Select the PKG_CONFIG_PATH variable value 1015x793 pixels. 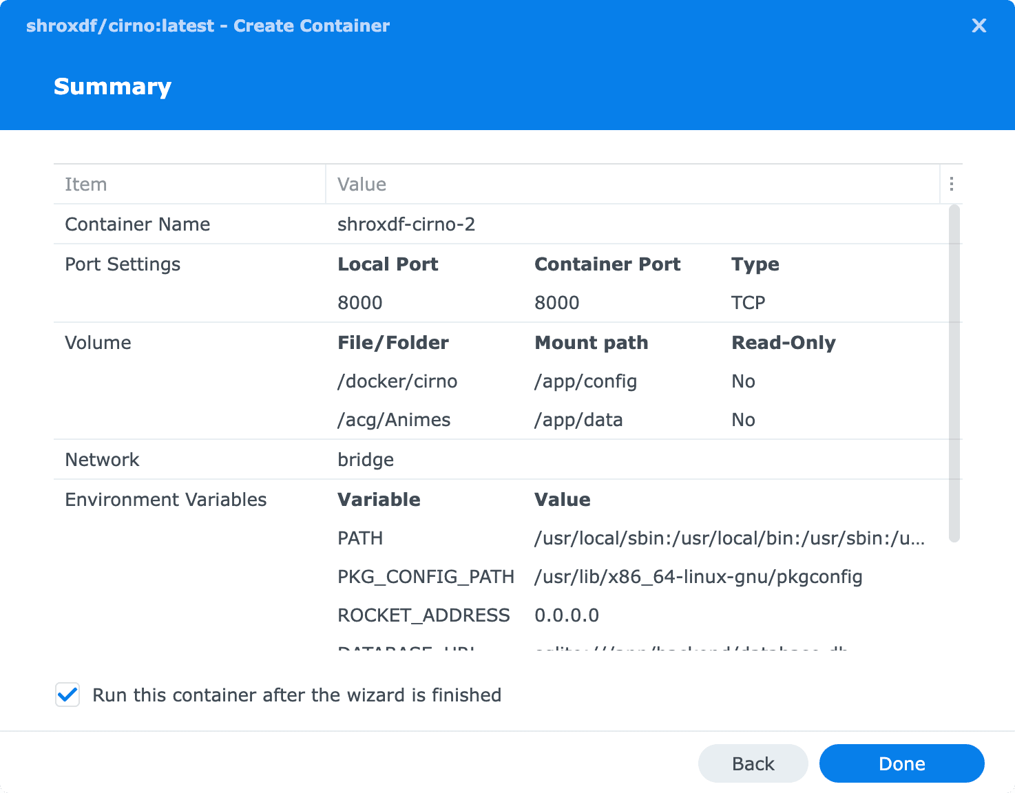pyautogui.click(x=698, y=577)
